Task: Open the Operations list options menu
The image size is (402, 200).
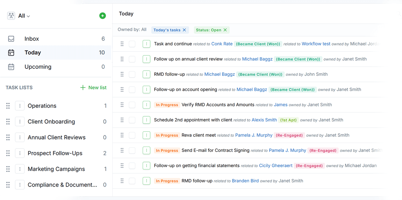Action: click(x=20, y=106)
